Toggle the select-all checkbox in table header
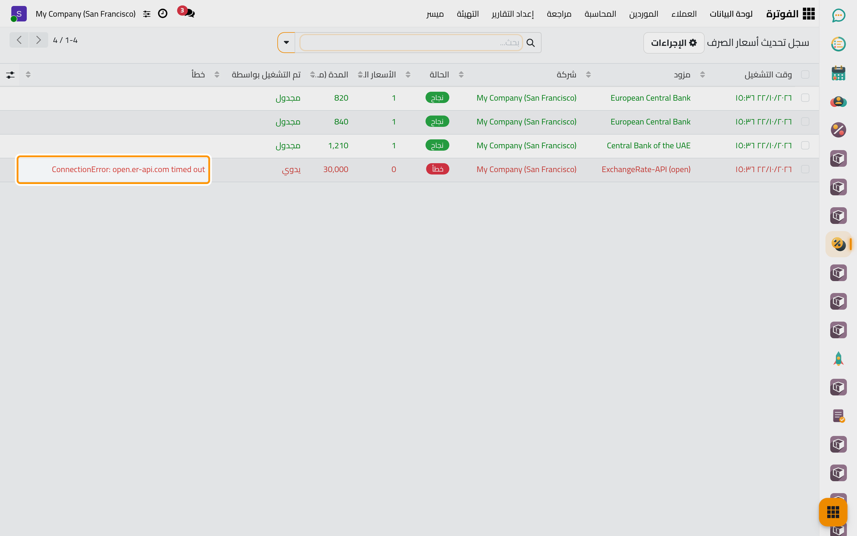857x536 pixels. [805, 75]
